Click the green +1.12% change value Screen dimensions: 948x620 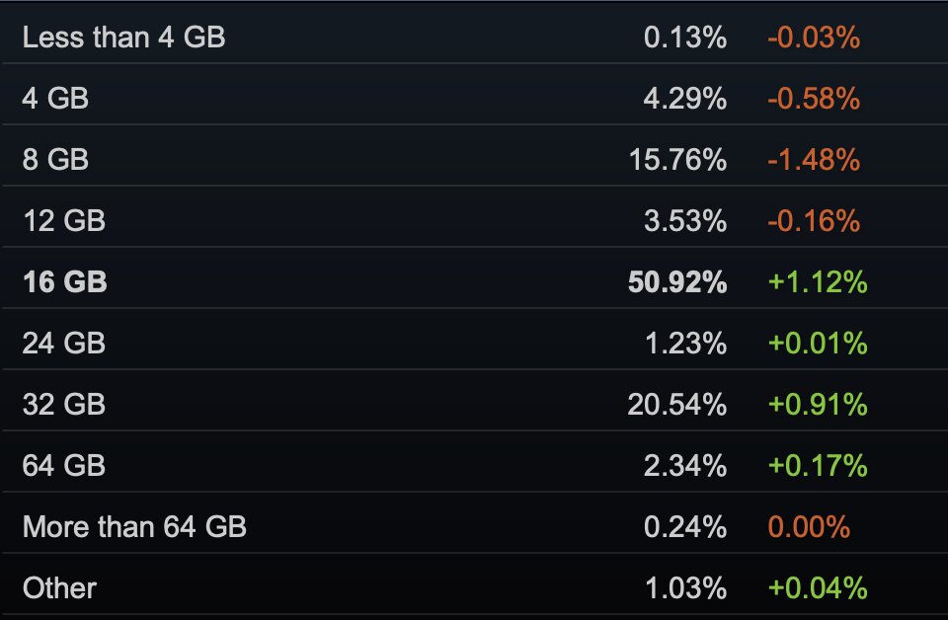(818, 282)
